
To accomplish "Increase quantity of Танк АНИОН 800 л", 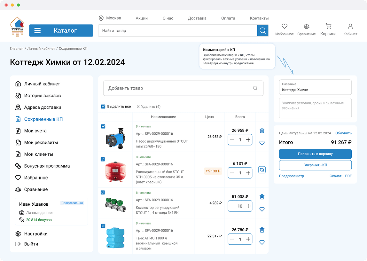I will pos(248,239).
